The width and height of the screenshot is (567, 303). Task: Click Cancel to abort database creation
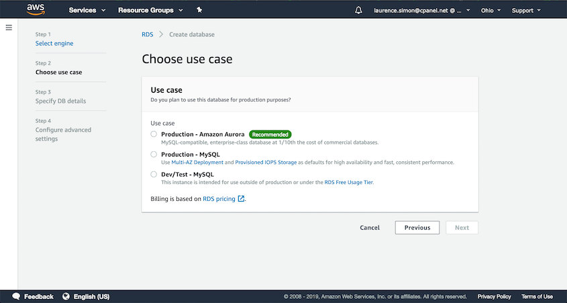(x=370, y=228)
